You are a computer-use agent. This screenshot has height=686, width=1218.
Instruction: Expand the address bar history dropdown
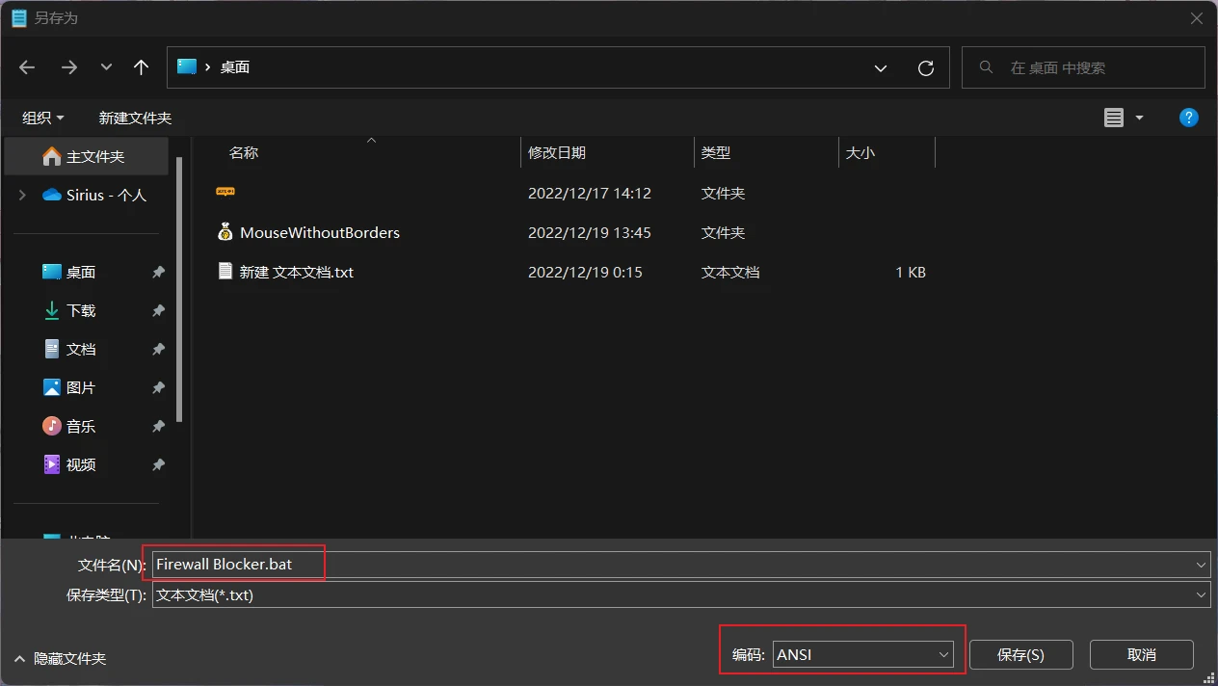[881, 68]
